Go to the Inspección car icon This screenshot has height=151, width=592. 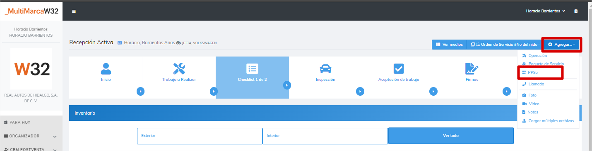pyautogui.click(x=325, y=68)
